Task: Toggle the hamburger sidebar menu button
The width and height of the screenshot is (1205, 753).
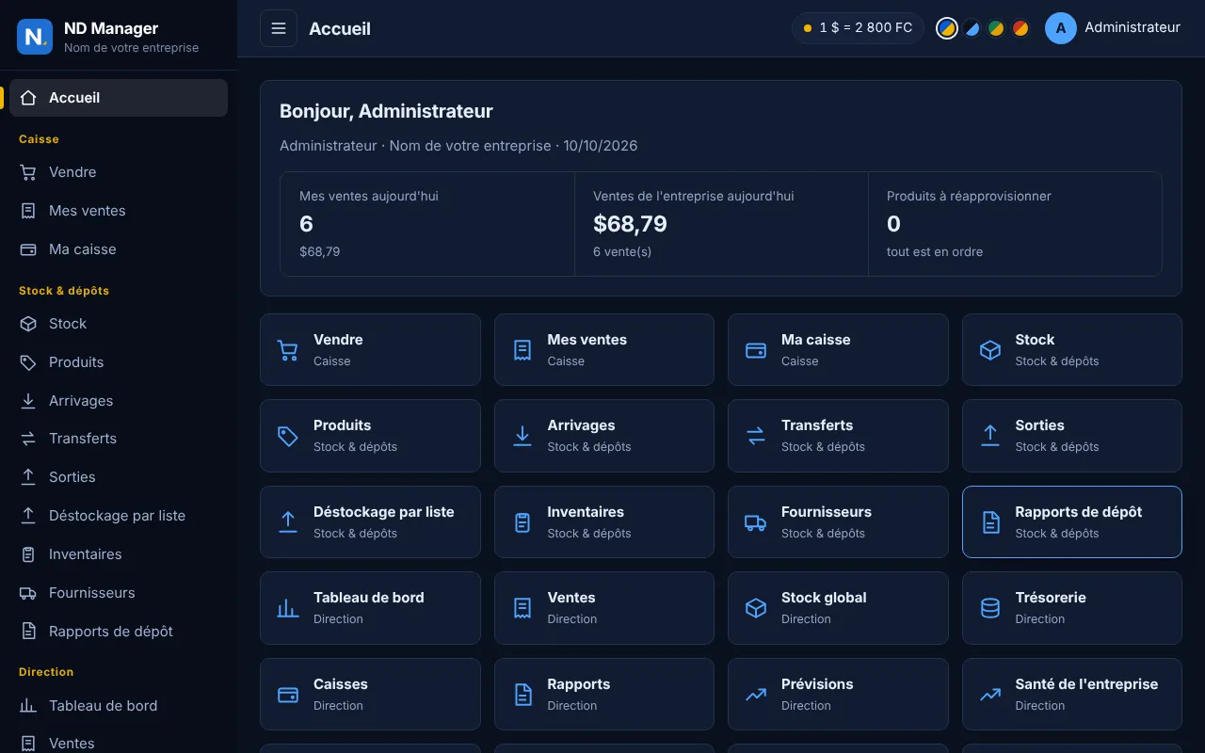Action: click(279, 28)
